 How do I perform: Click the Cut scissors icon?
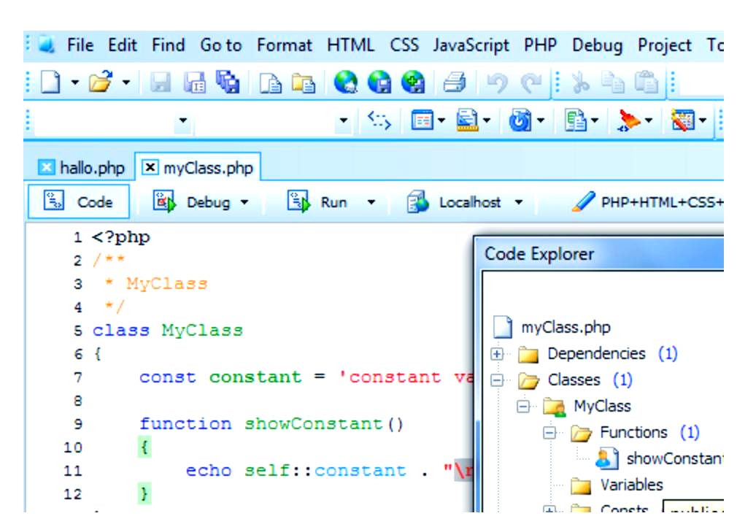[581, 82]
